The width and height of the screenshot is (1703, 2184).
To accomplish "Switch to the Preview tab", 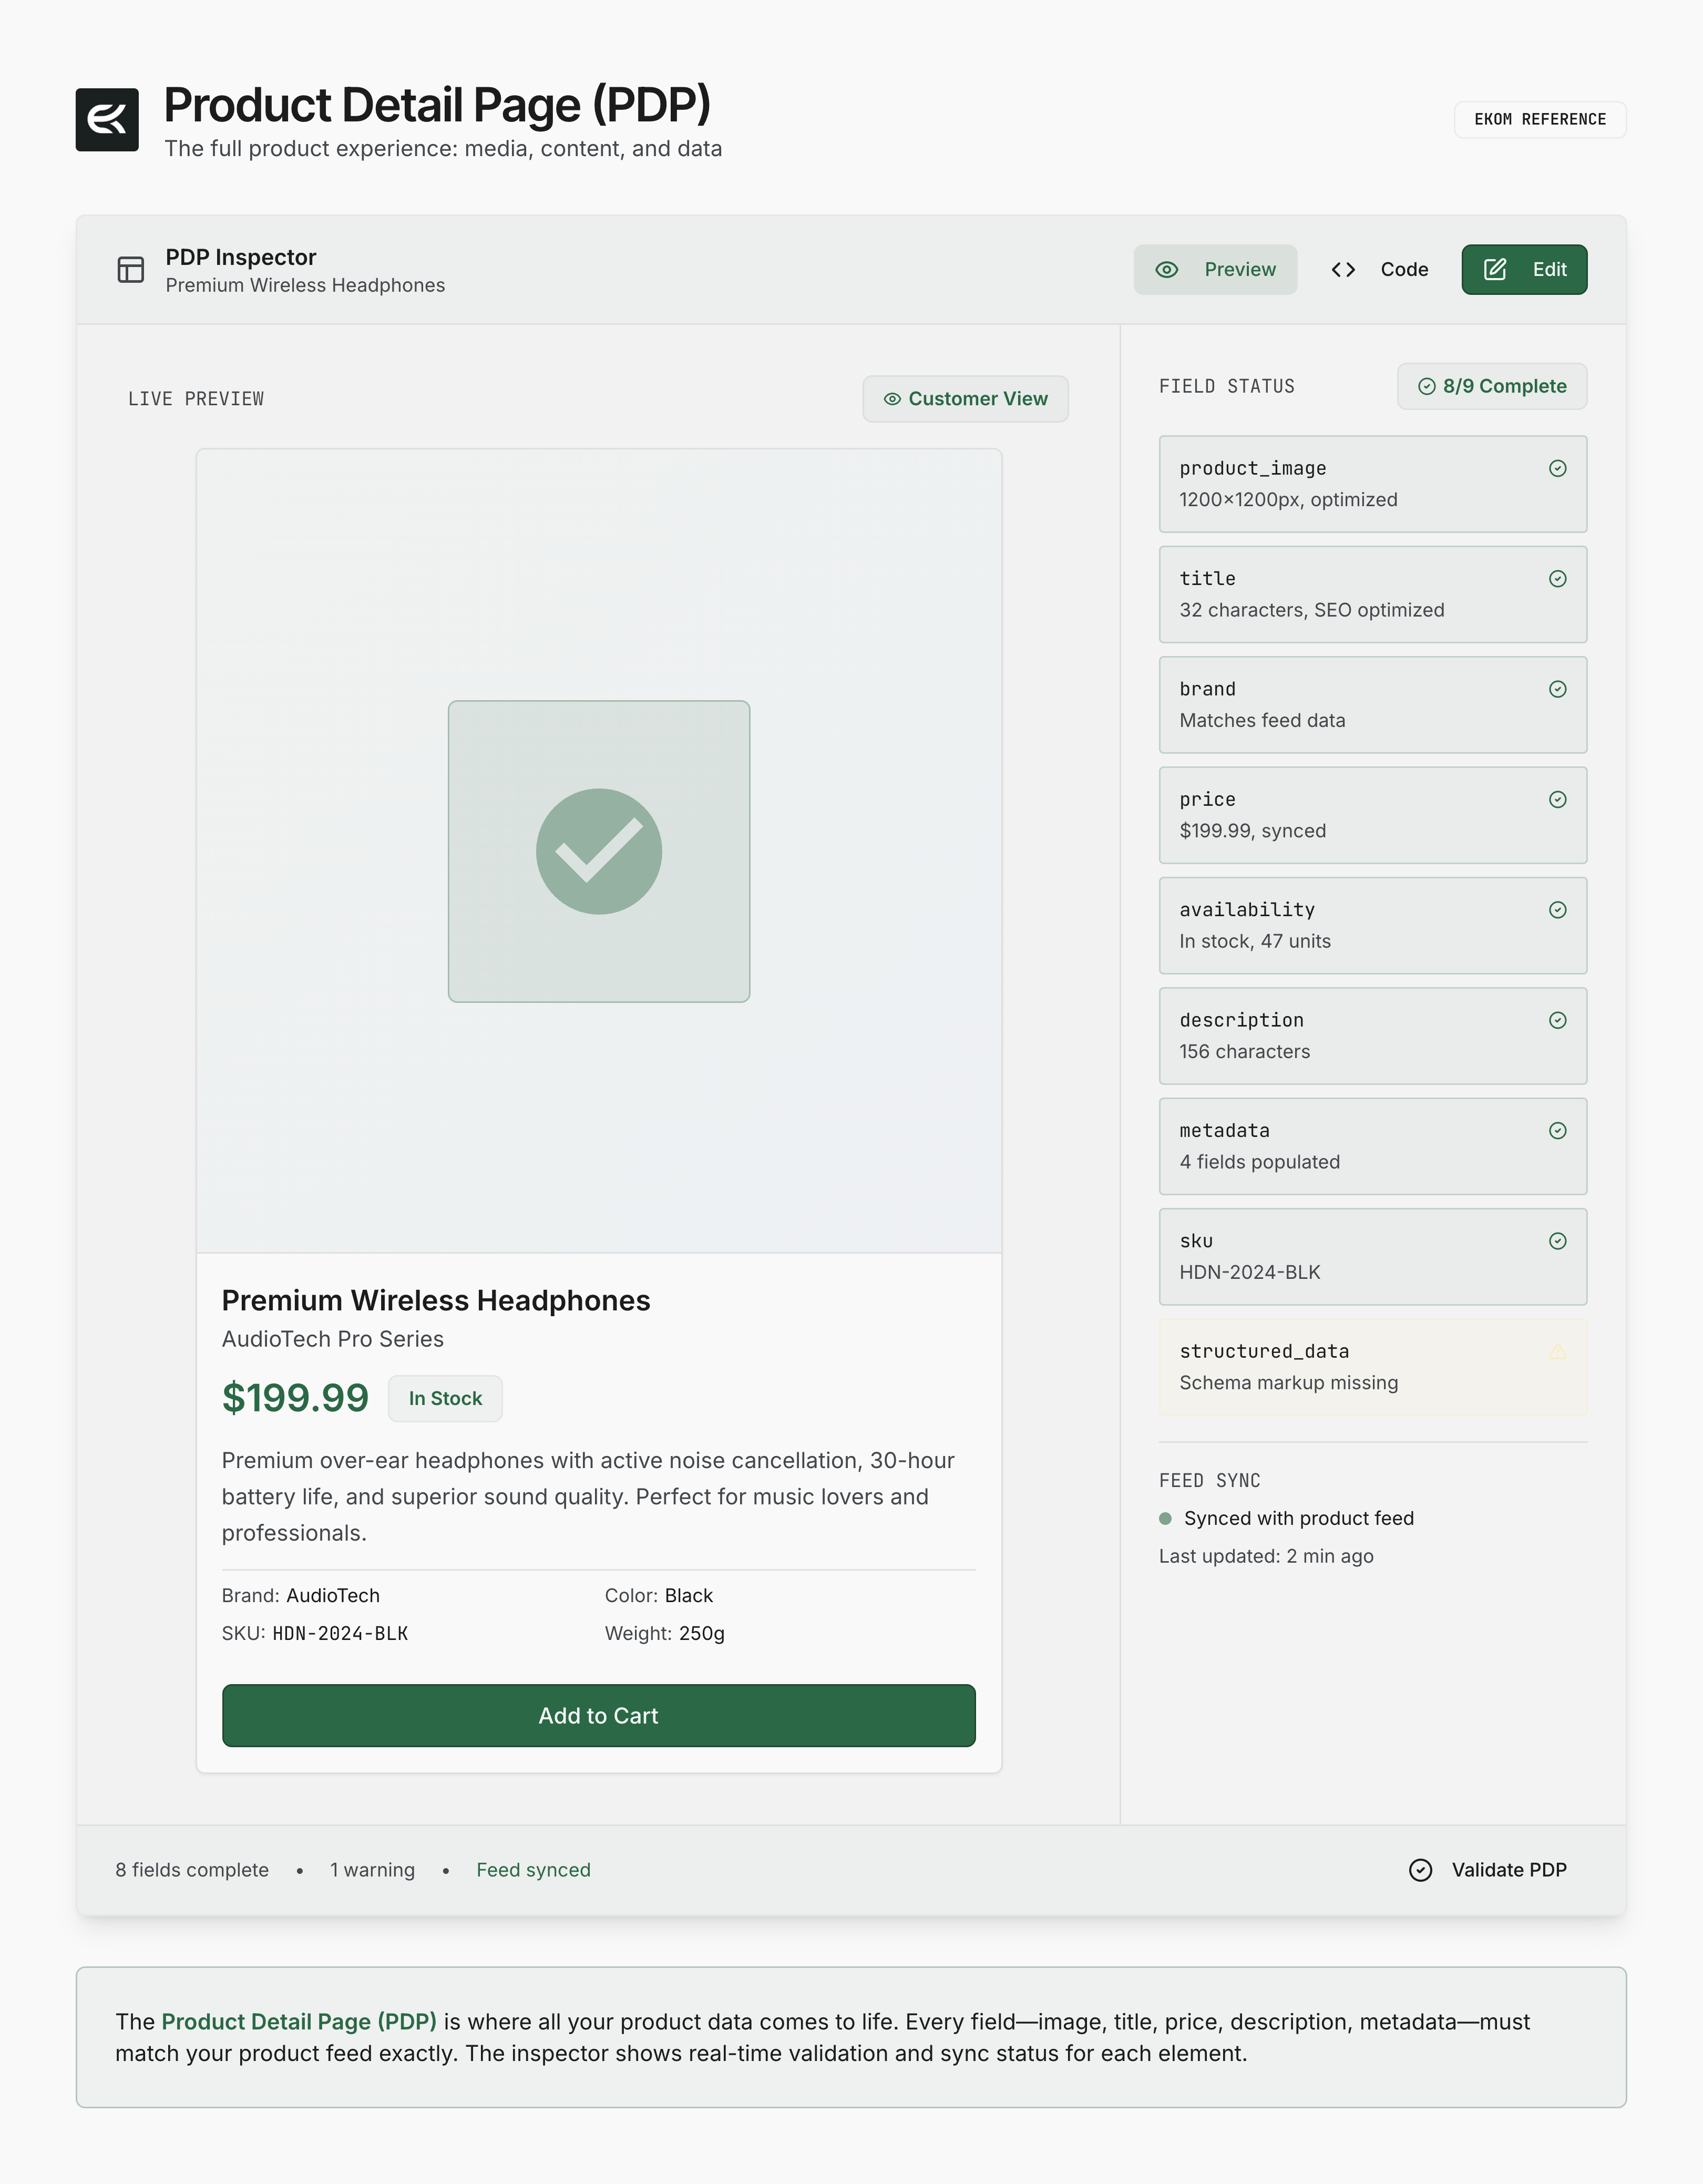I will pos(1215,270).
